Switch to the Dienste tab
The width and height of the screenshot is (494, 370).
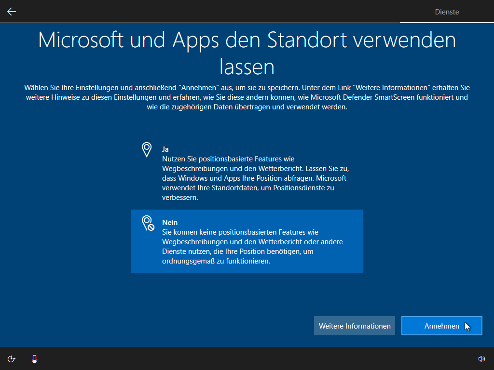[447, 12]
